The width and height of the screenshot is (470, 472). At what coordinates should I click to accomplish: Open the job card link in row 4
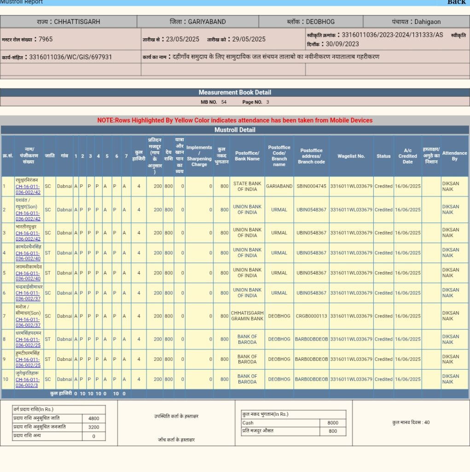click(28, 256)
